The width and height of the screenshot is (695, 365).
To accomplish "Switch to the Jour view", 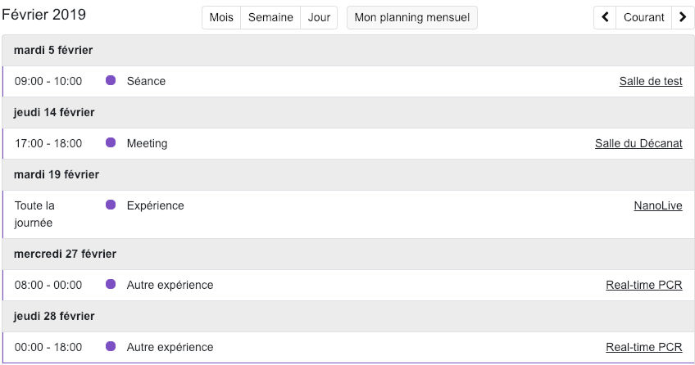I will tap(319, 17).
